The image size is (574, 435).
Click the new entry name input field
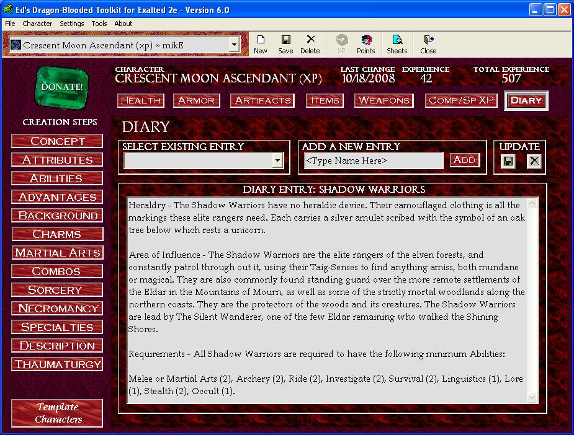pos(374,160)
